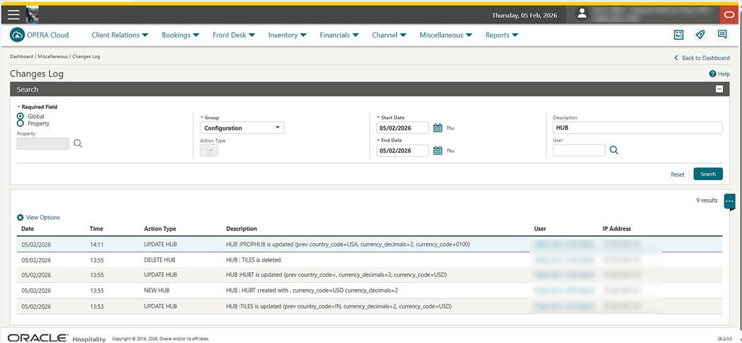
Task: Open the Group Configuration dropdown
Action: pyautogui.click(x=242, y=128)
